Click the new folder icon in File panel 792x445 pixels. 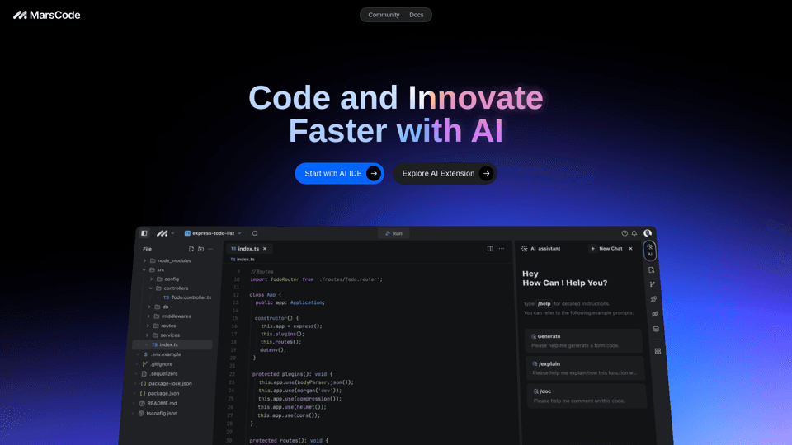click(x=200, y=249)
